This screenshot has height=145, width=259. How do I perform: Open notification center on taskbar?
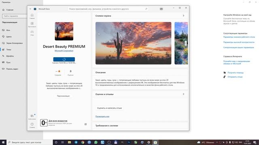[x=255, y=142]
